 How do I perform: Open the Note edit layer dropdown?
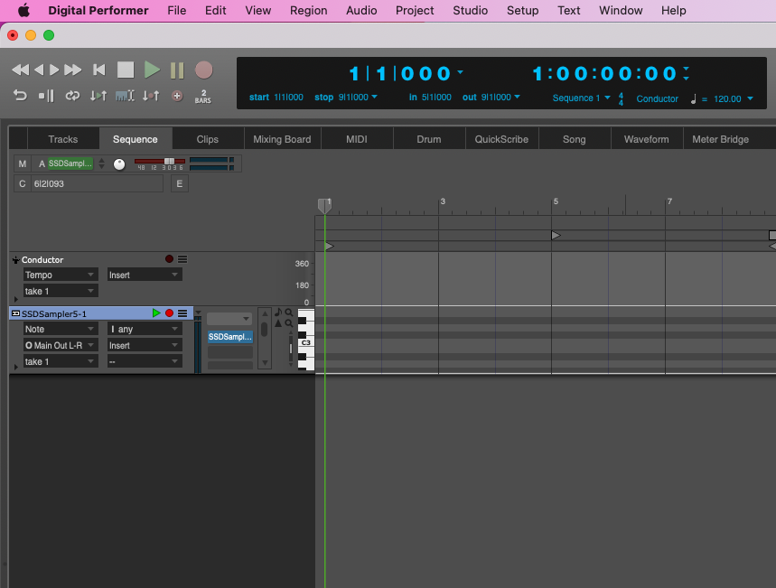click(60, 329)
